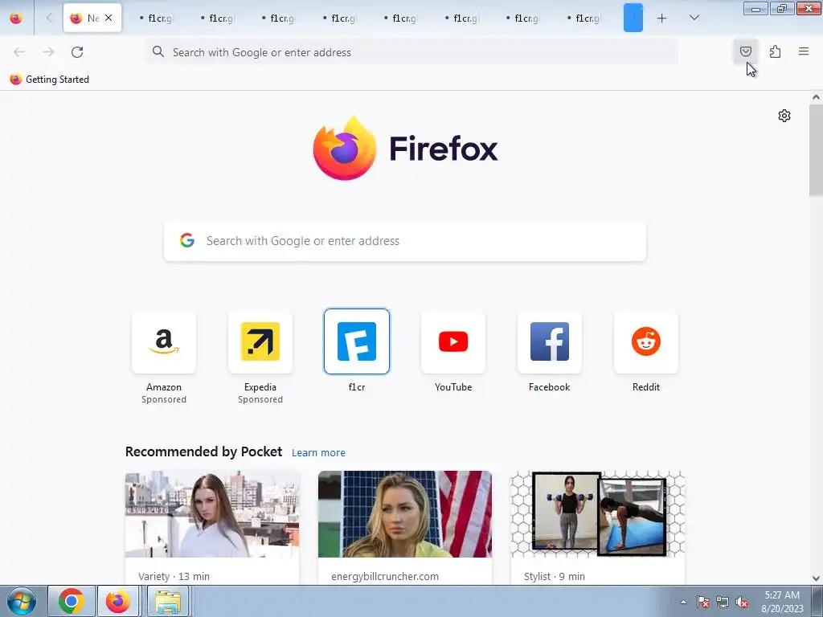This screenshot has width=823, height=617.
Task: Click the page scroll up arrow
Action: [816, 97]
